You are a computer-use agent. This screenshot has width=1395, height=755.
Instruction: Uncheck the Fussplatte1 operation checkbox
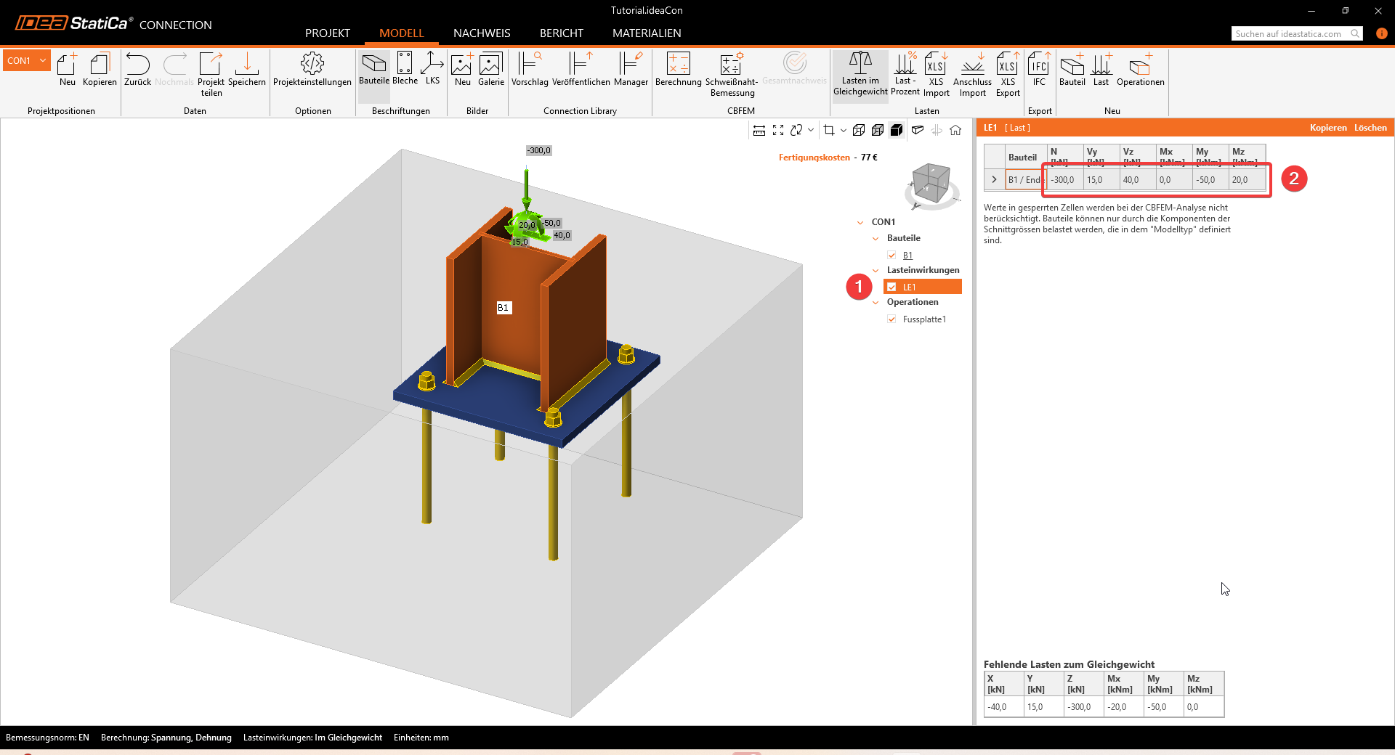[891, 319]
